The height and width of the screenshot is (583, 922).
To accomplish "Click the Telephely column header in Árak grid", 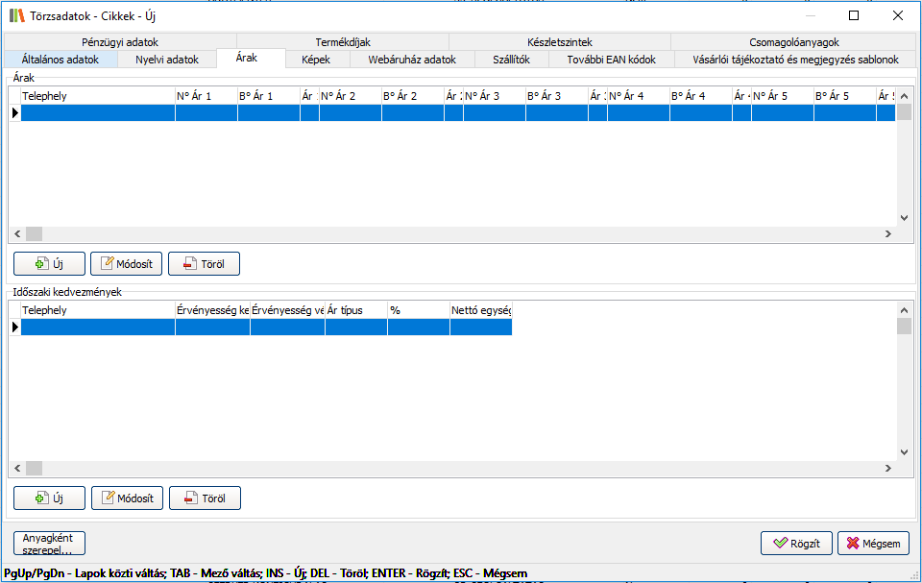I will point(96,97).
